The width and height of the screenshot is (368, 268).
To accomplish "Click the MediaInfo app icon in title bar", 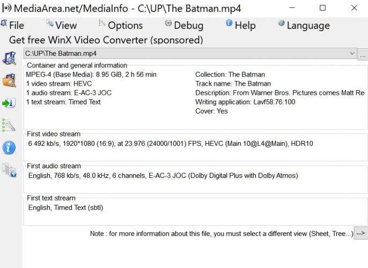I will [6, 9].
